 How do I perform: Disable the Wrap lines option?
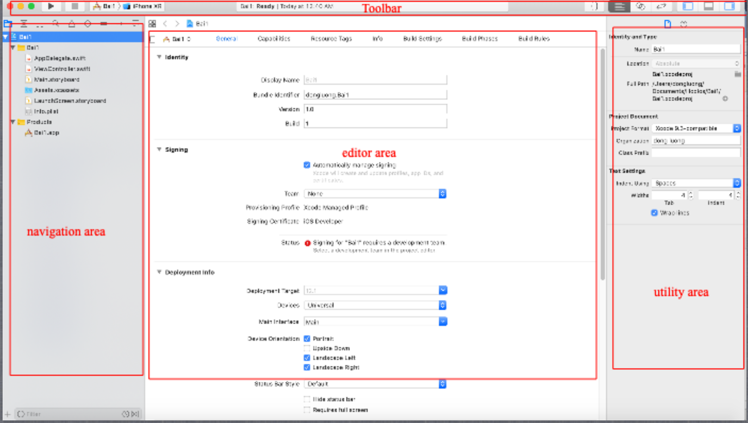(654, 212)
